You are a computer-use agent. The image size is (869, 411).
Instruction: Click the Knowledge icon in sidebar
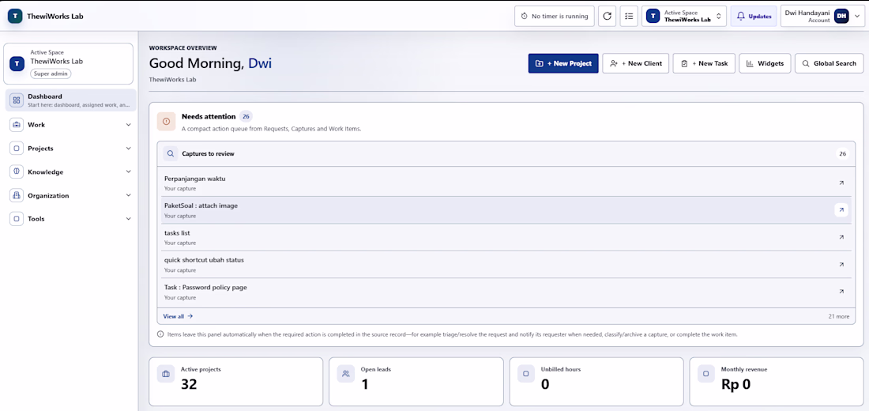pos(17,172)
